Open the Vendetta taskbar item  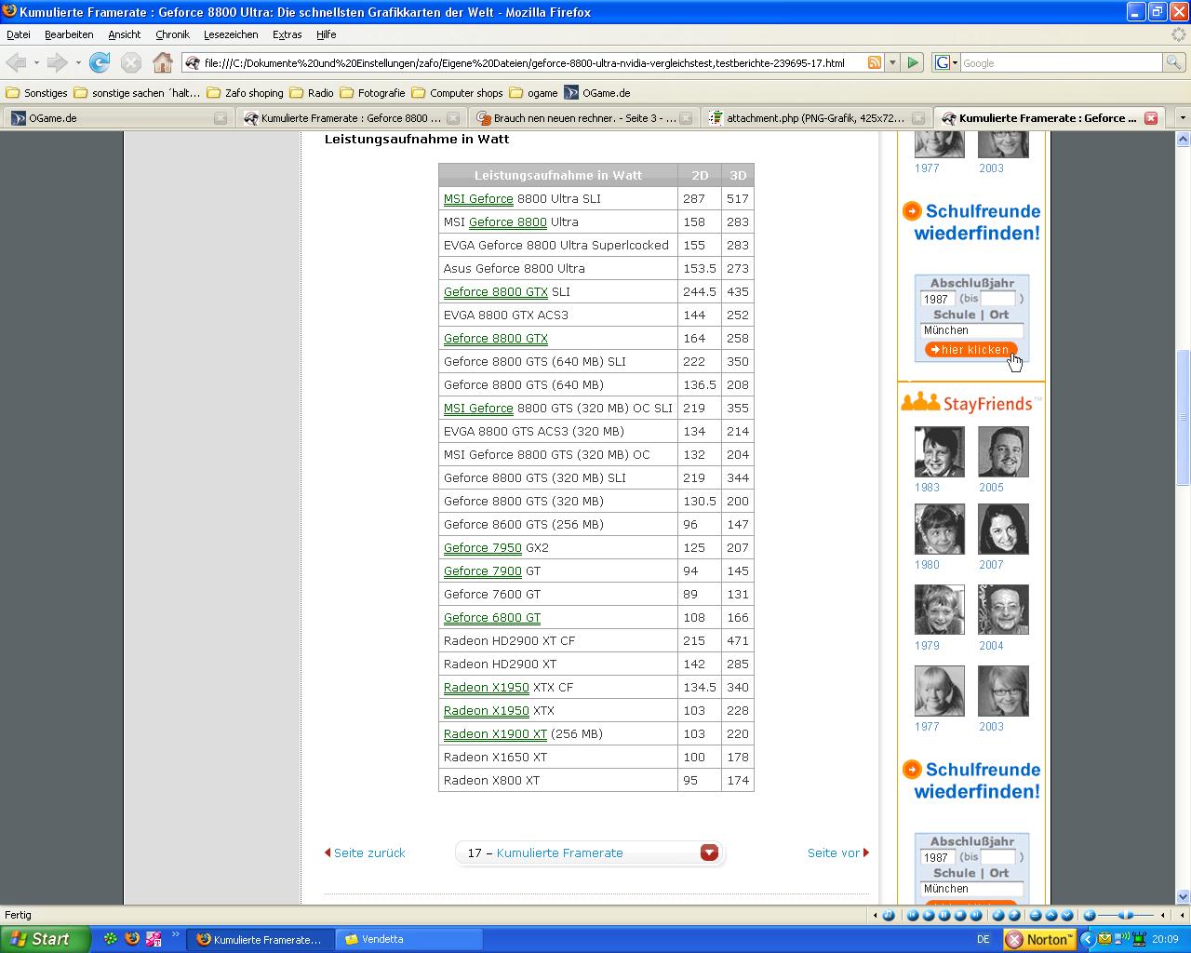pyautogui.click(x=408, y=939)
